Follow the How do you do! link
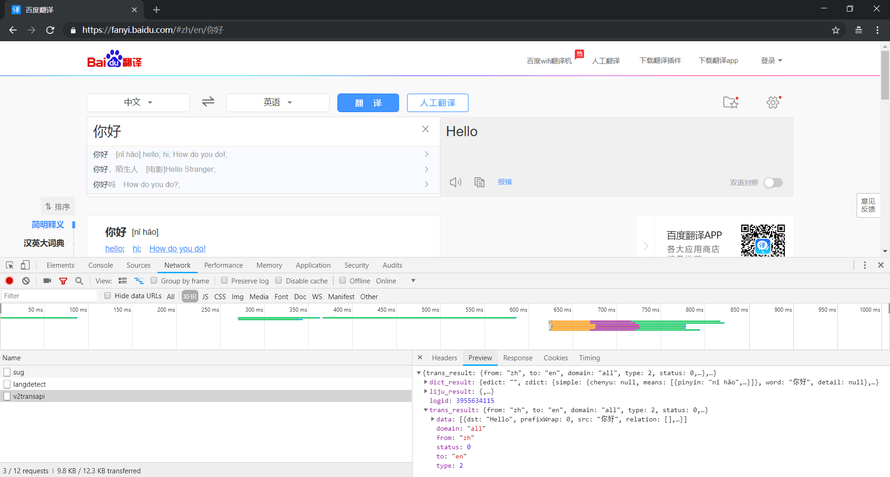The height and width of the screenshot is (477, 890). (x=178, y=249)
